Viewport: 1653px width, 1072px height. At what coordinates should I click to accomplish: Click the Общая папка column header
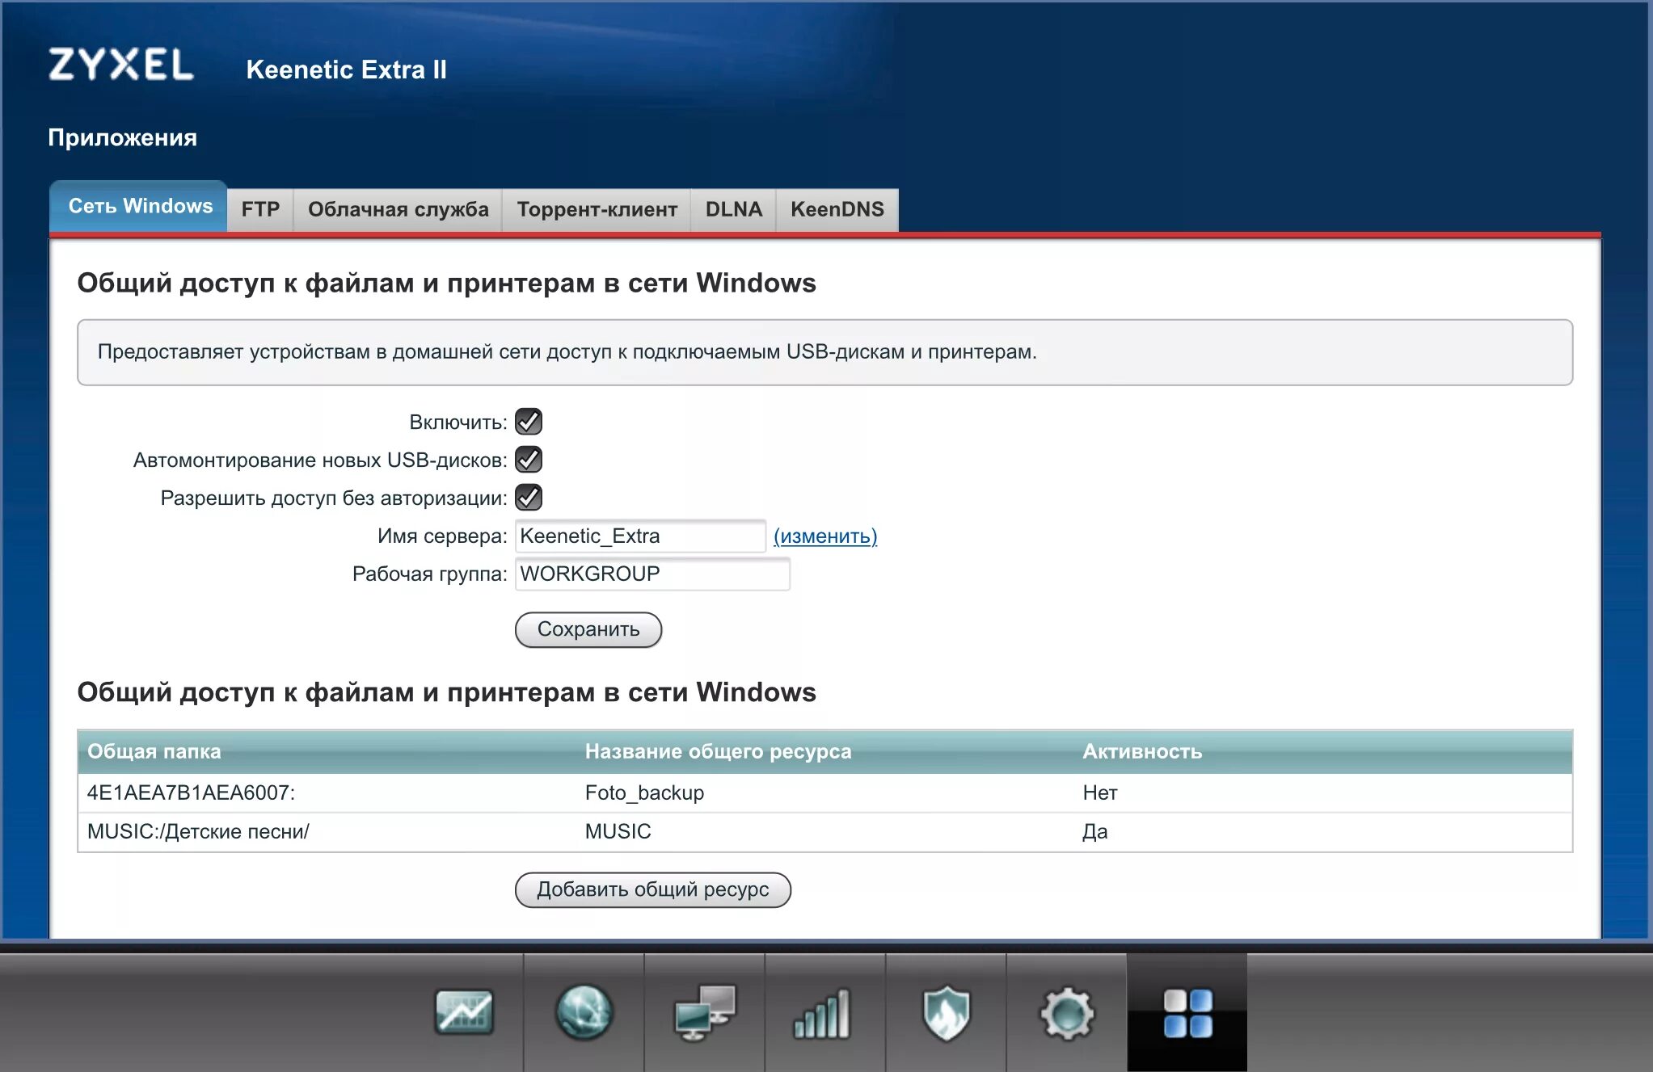pos(154,751)
